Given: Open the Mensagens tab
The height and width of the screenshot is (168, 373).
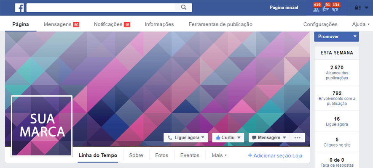Looking at the screenshot, I should [62, 24].
